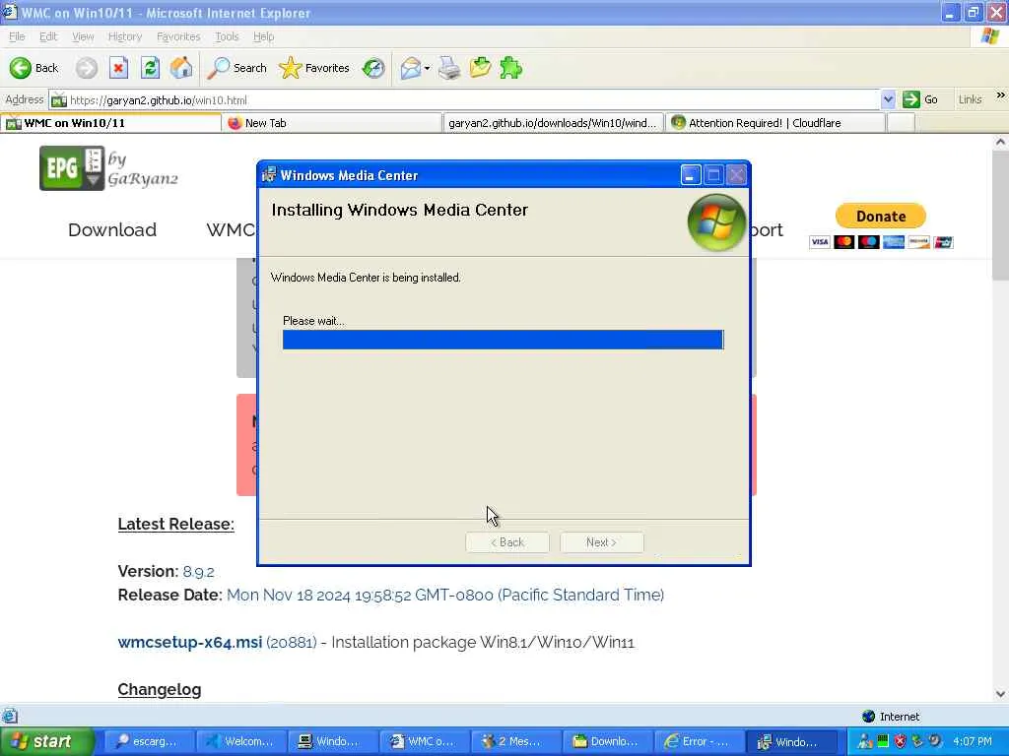Screen dimensions: 1009x756
Task: Open the Help menu
Action: (263, 36)
